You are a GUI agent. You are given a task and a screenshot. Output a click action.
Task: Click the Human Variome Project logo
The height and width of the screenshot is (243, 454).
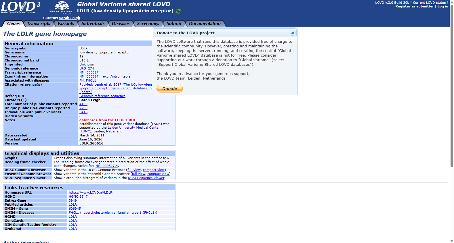click(61, 8)
